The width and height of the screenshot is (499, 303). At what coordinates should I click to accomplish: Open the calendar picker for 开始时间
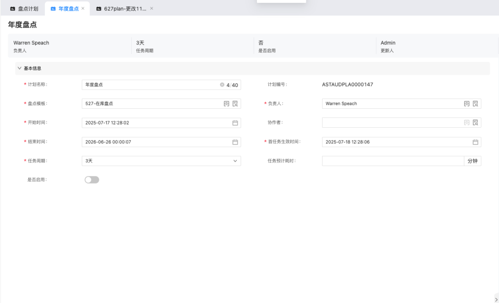point(235,123)
